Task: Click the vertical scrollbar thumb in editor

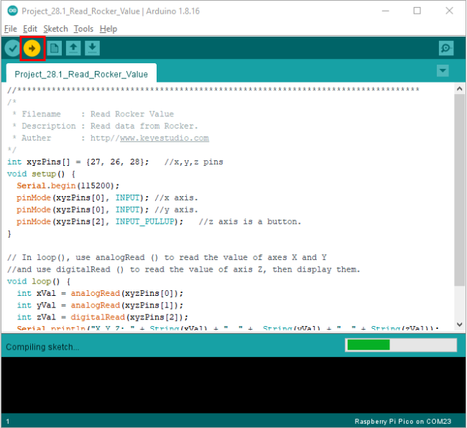Action: pos(459,190)
